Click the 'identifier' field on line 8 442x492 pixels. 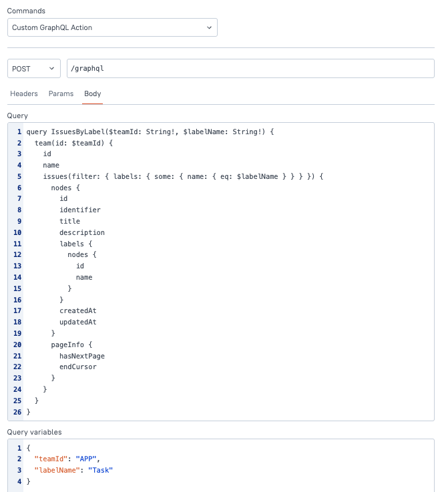tap(80, 210)
